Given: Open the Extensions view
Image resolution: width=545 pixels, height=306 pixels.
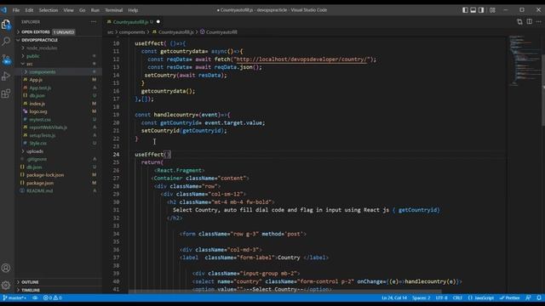Looking at the screenshot, I should click(x=6, y=93).
